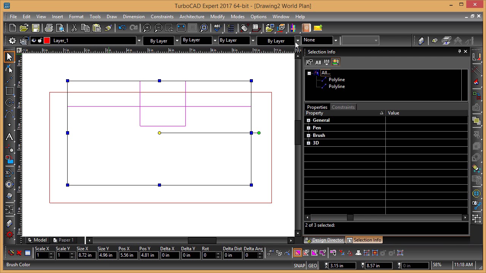Screen dimensions: 486x273
Task: Toggle the highlighted properties view icon in Selection Info
Action: 336,62
